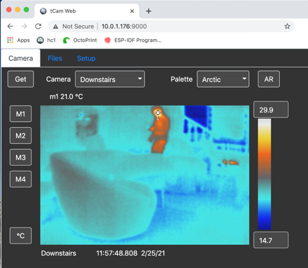This screenshot has width=308, height=268.
Task: Click the Arctic palette color gradient bar
Action: tap(264, 174)
